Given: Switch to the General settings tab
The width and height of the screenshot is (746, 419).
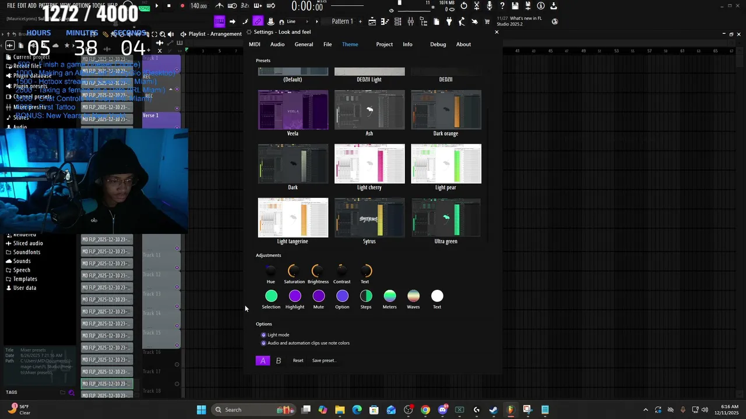Looking at the screenshot, I should tap(304, 44).
